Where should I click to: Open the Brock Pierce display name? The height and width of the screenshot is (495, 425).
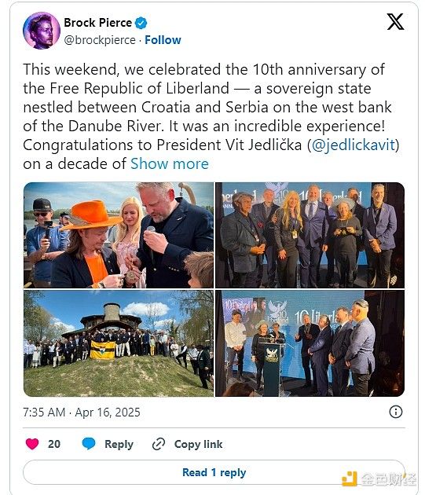[x=98, y=23]
